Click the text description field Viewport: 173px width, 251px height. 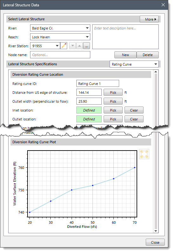[x=125, y=37]
